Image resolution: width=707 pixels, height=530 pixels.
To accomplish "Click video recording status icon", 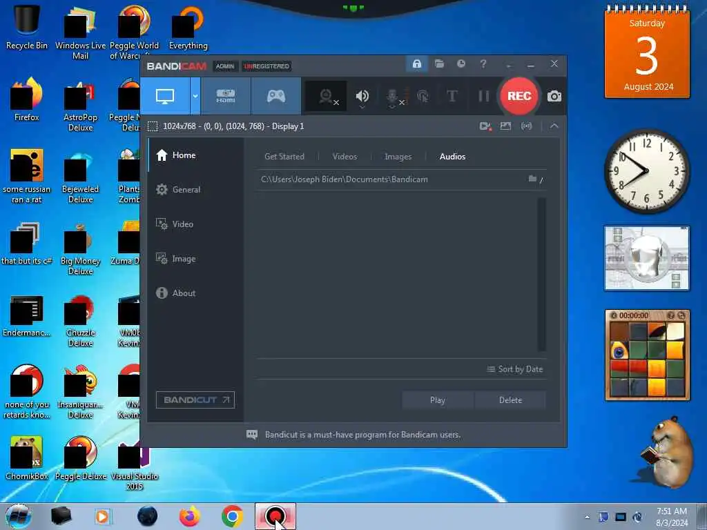I will point(485,126).
